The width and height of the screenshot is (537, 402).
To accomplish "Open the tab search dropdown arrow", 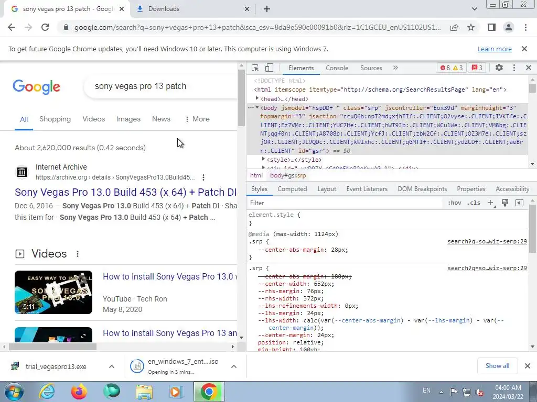I will (474, 9).
